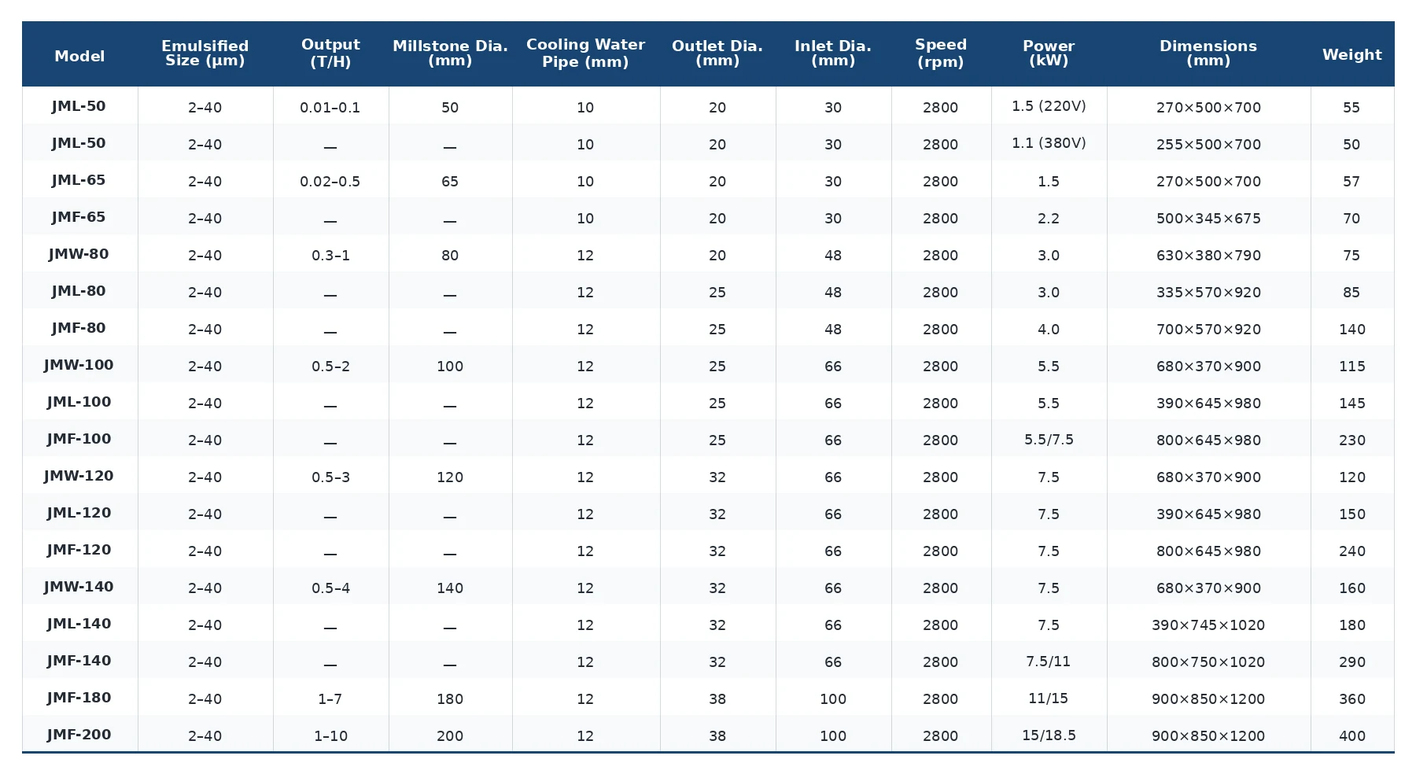Select the 15/18.5 power value
Viewport: 1416px width, 774px height.
click(1049, 735)
